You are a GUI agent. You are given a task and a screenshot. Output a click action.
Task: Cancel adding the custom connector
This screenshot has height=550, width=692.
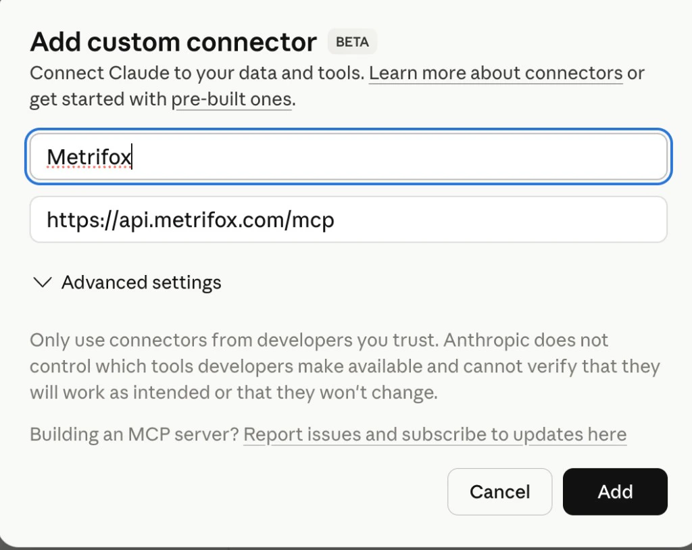[x=500, y=492]
